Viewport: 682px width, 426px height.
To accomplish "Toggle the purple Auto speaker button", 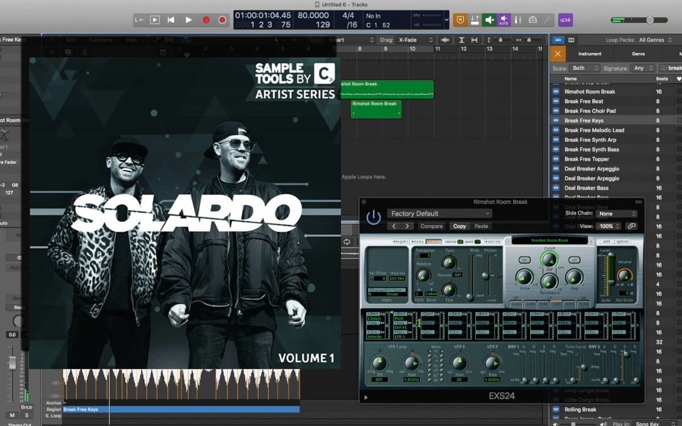I will tap(504, 20).
